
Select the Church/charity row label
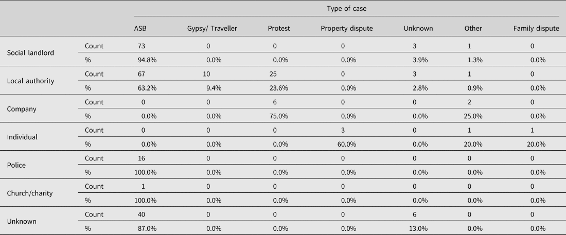(30, 193)
